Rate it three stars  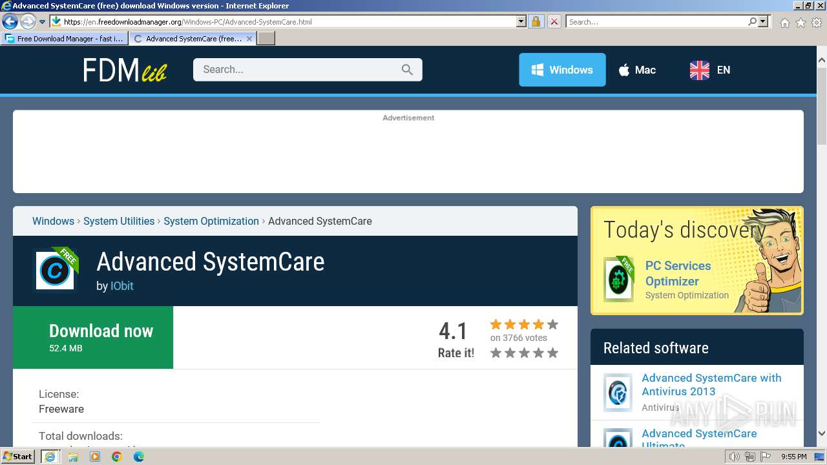tap(524, 353)
